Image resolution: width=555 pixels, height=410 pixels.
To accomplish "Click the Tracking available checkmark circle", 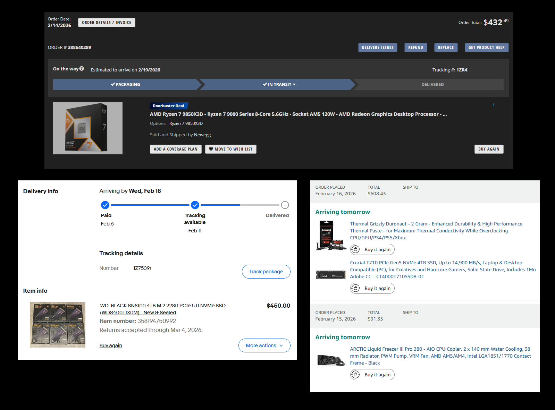I will click(195, 205).
